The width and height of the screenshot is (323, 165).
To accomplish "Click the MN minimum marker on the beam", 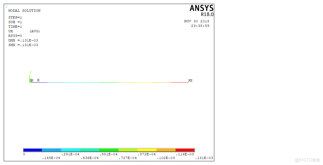I will [32, 80].
